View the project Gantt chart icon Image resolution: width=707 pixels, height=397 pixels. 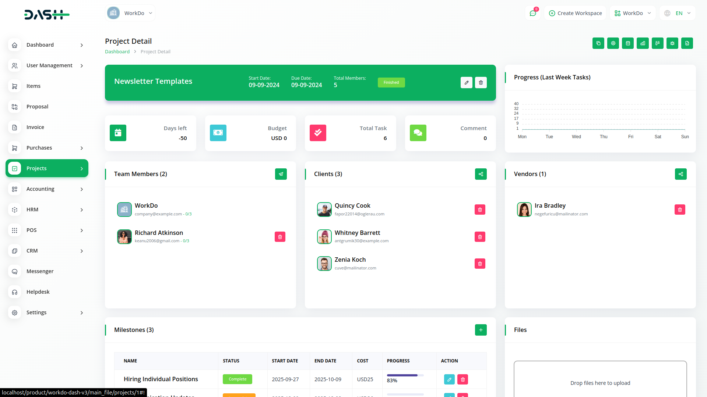643,43
